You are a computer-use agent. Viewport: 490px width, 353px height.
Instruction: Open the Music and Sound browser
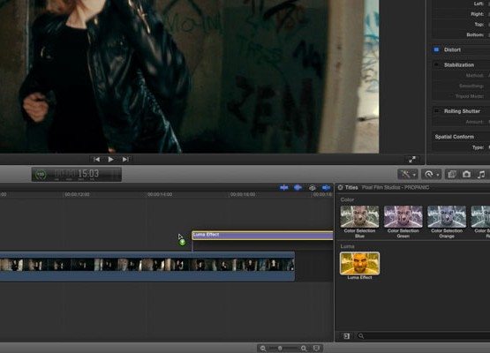pyautogui.click(x=481, y=175)
